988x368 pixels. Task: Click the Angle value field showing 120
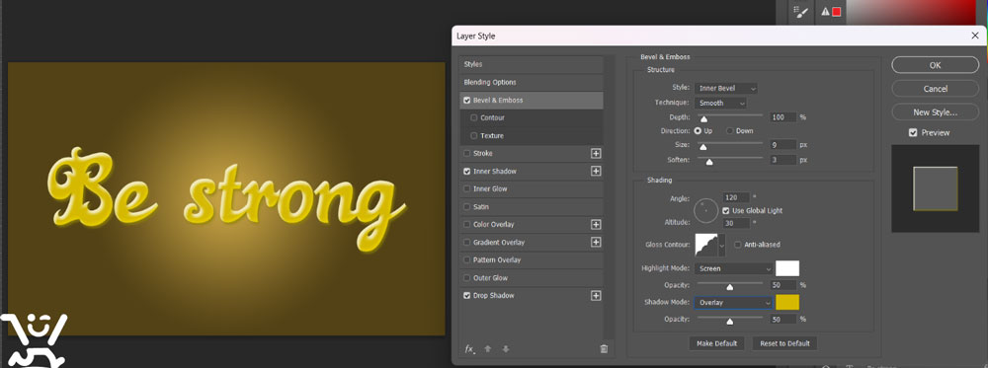point(737,197)
